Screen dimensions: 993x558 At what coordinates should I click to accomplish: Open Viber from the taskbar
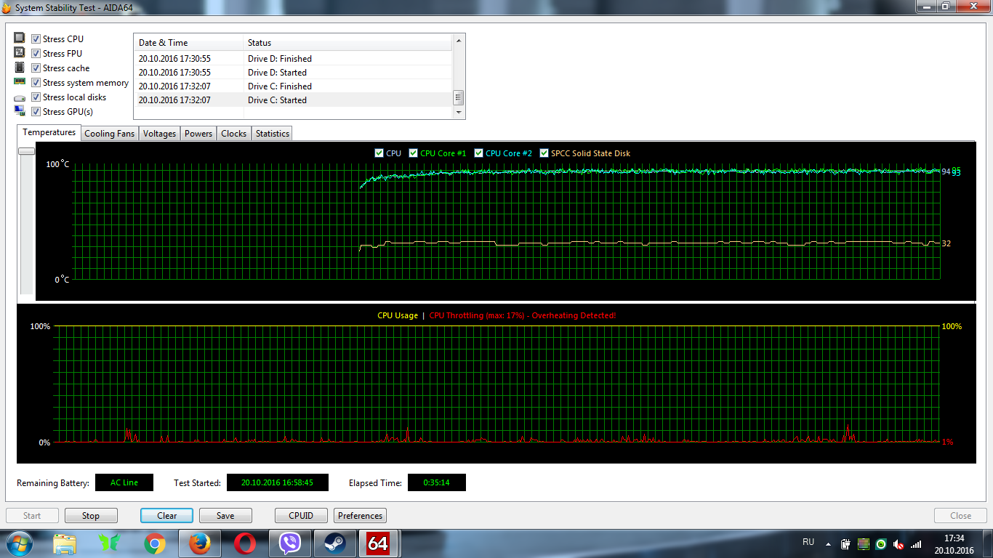coord(290,543)
